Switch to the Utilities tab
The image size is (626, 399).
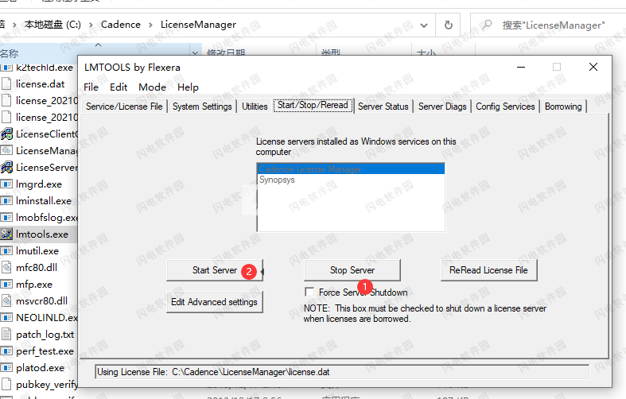click(255, 107)
